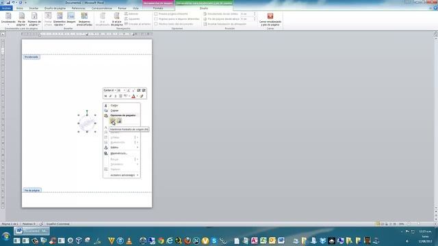The height and width of the screenshot is (246, 438).
Task: Choose Hipervínculo in the context menu
Action: pyautogui.click(x=122, y=153)
